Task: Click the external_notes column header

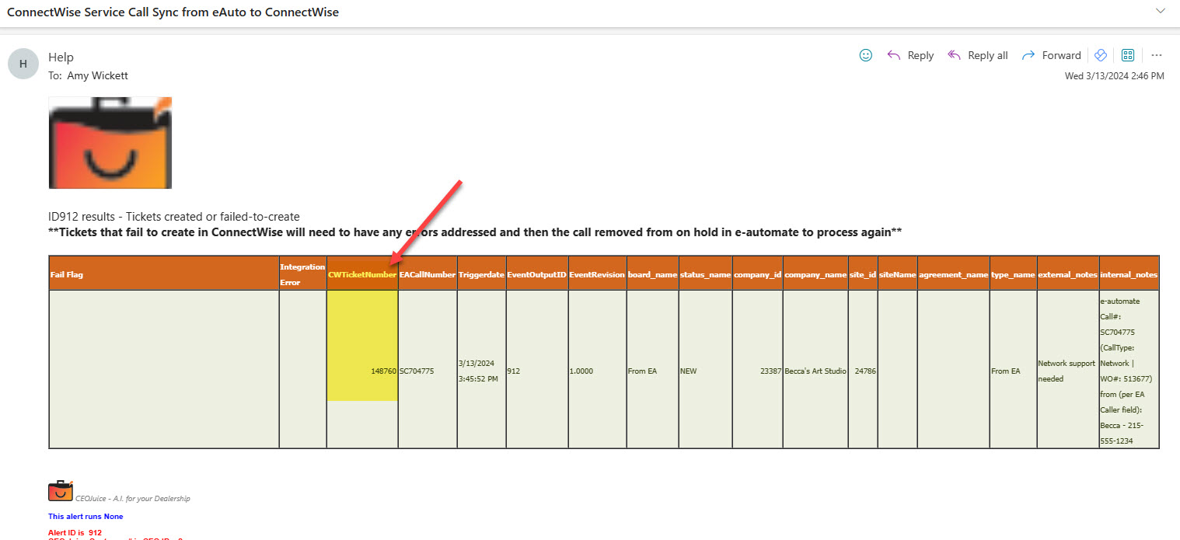Action: (x=1068, y=274)
